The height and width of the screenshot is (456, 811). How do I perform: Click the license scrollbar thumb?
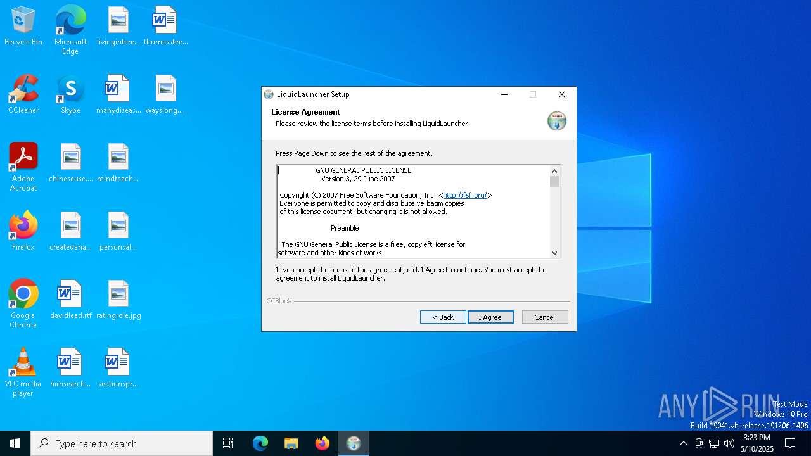tap(555, 182)
